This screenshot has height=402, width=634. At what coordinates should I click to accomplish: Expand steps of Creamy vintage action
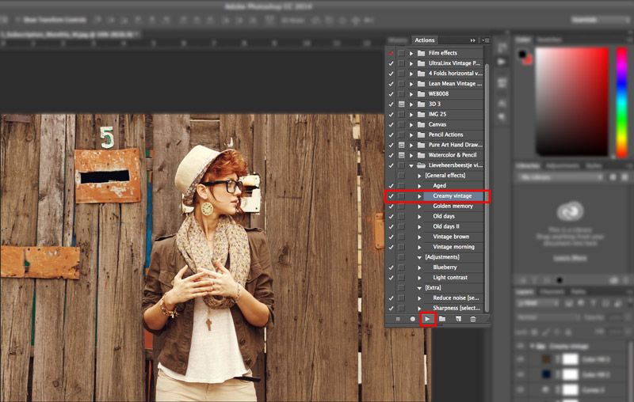point(419,196)
